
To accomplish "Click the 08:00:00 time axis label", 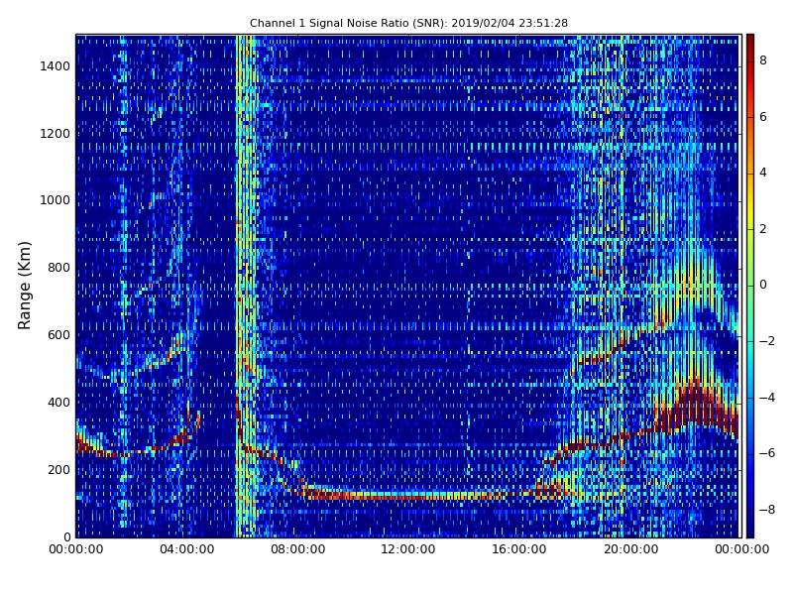I will click(298, 549).
